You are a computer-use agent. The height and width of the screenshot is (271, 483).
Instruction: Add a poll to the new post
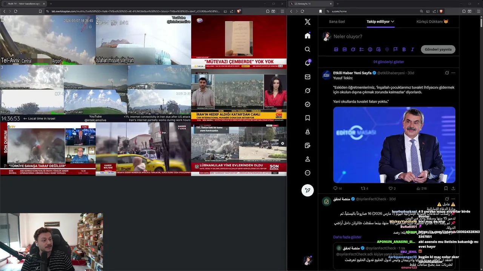[x=361, y=49]
